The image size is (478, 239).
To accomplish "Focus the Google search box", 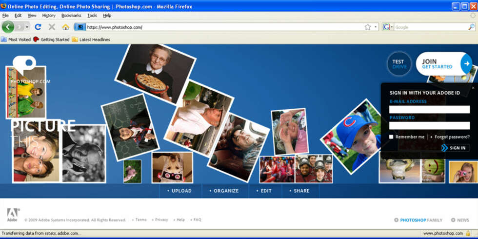I will tap(430, 27).
